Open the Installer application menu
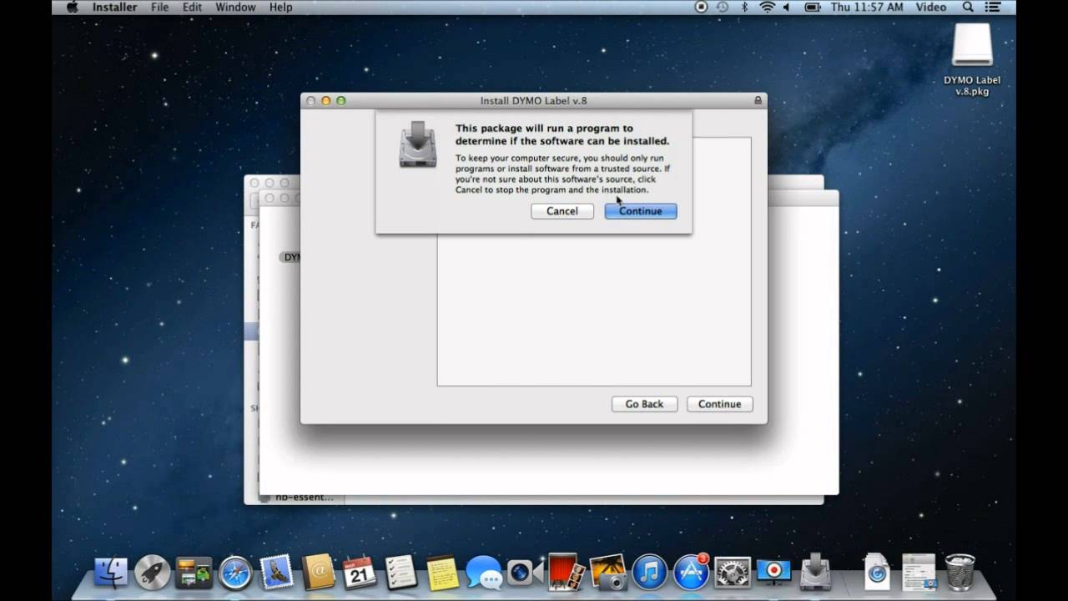This screenshot has width=1068, height=601. click(x=114, y=8)
